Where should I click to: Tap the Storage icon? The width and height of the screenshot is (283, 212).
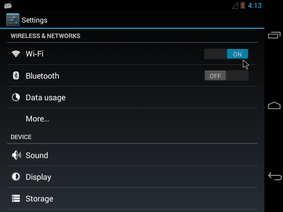[16, 199]
